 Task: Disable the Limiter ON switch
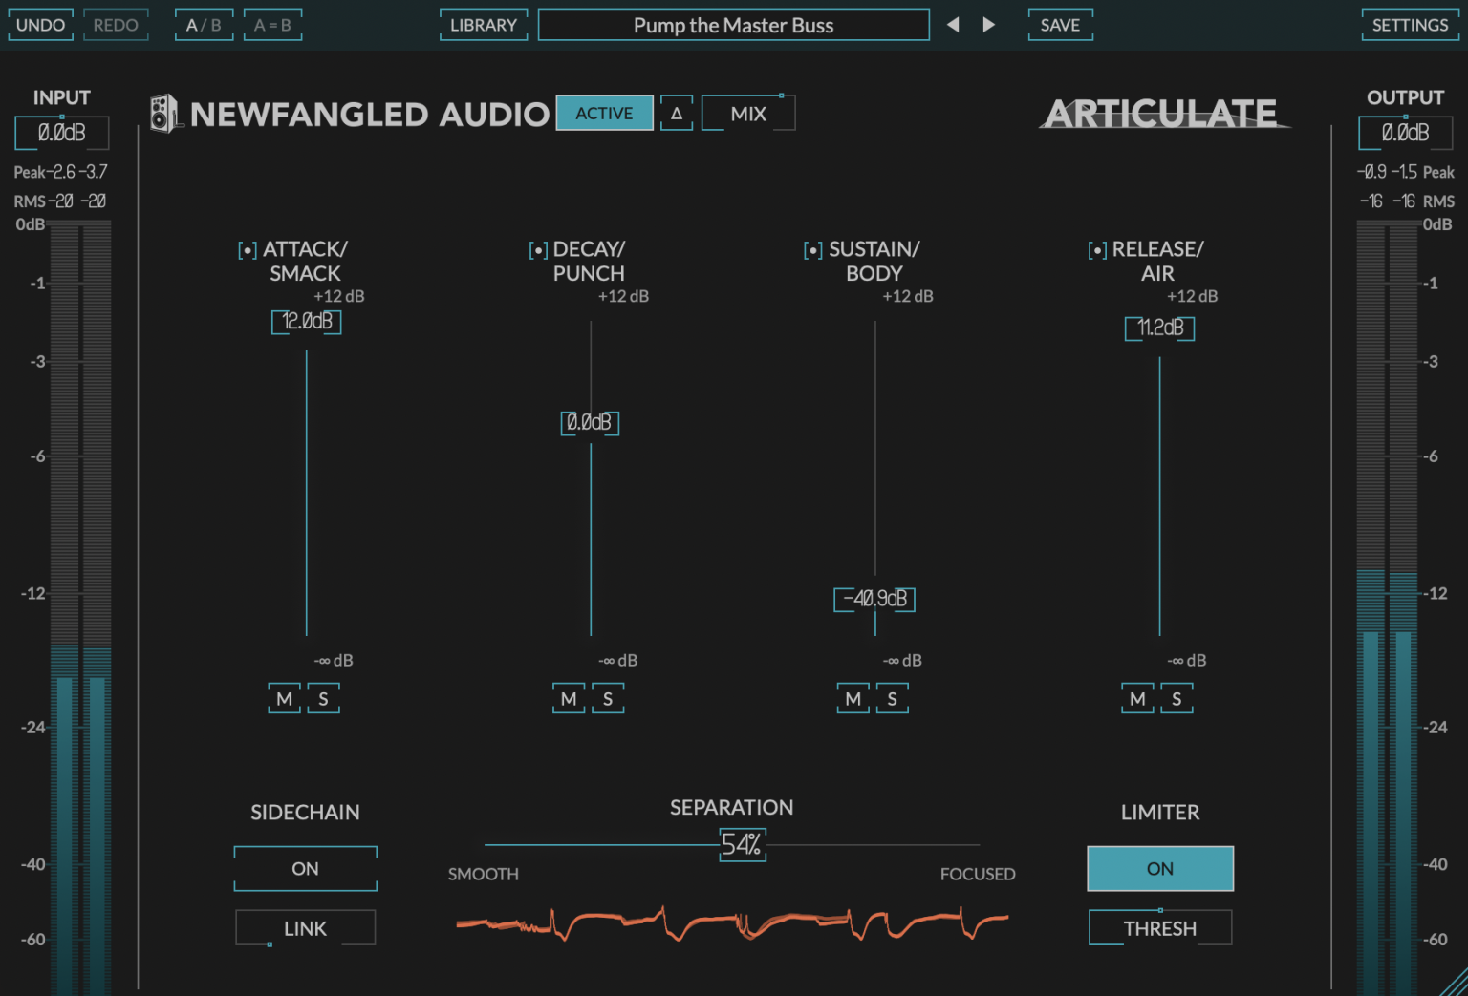click(x=1159, y=868)
